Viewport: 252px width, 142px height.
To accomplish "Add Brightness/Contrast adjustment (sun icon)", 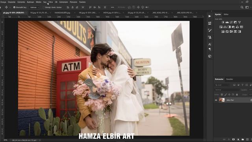I will (223, 22).
